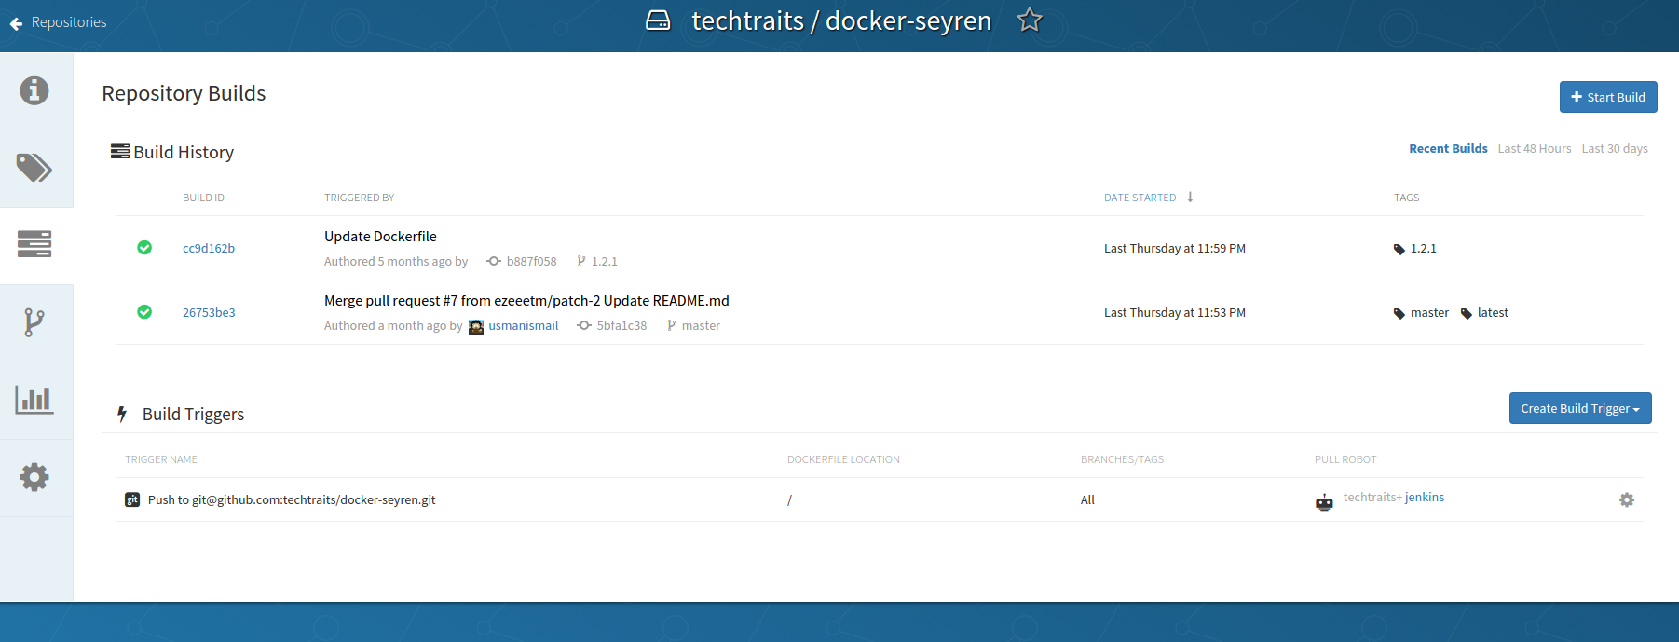Image resolution: width=1679 pixels, height=642 pixels.
Task: Open build cc9d162b details
Action: pos(209,249)
